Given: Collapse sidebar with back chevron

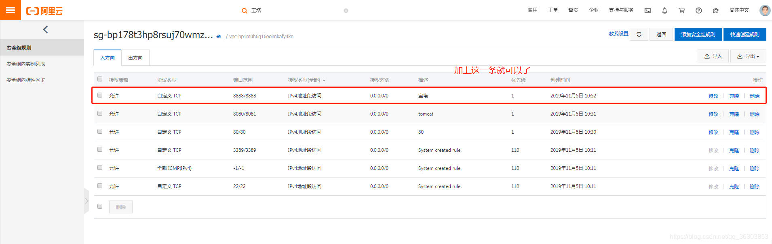Looking at the screenshot, I should 45,29.
